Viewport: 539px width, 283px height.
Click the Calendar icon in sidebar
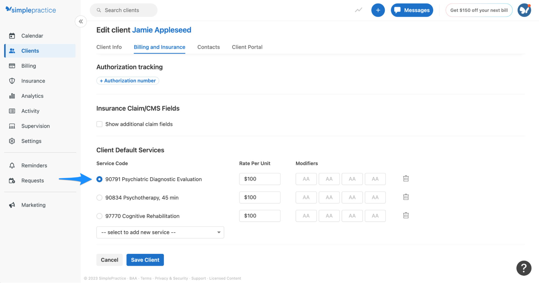12,36
